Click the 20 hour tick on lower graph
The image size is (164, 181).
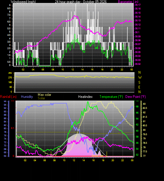113,160
